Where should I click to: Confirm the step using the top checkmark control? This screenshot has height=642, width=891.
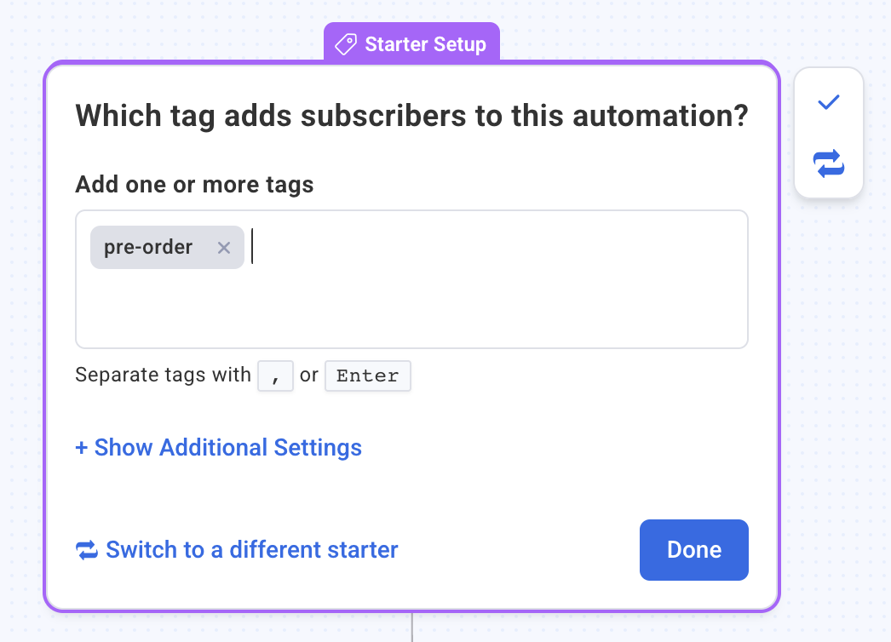click(x=827, y=102)
